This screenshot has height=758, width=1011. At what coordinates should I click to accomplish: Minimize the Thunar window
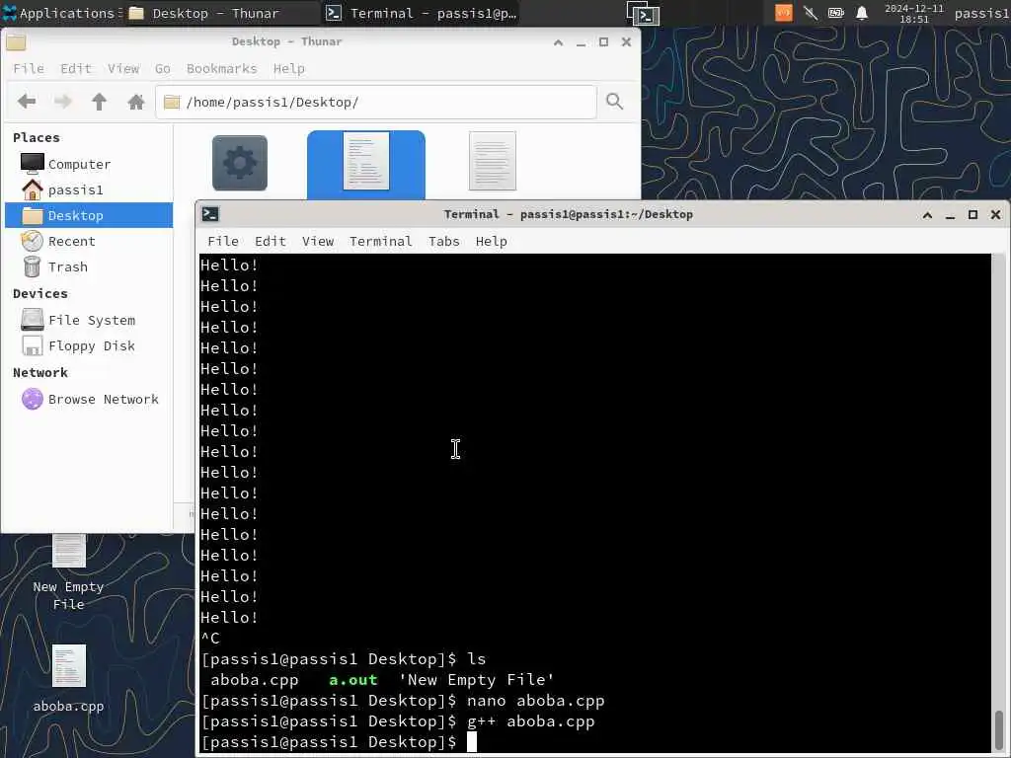tap(581, 41)
